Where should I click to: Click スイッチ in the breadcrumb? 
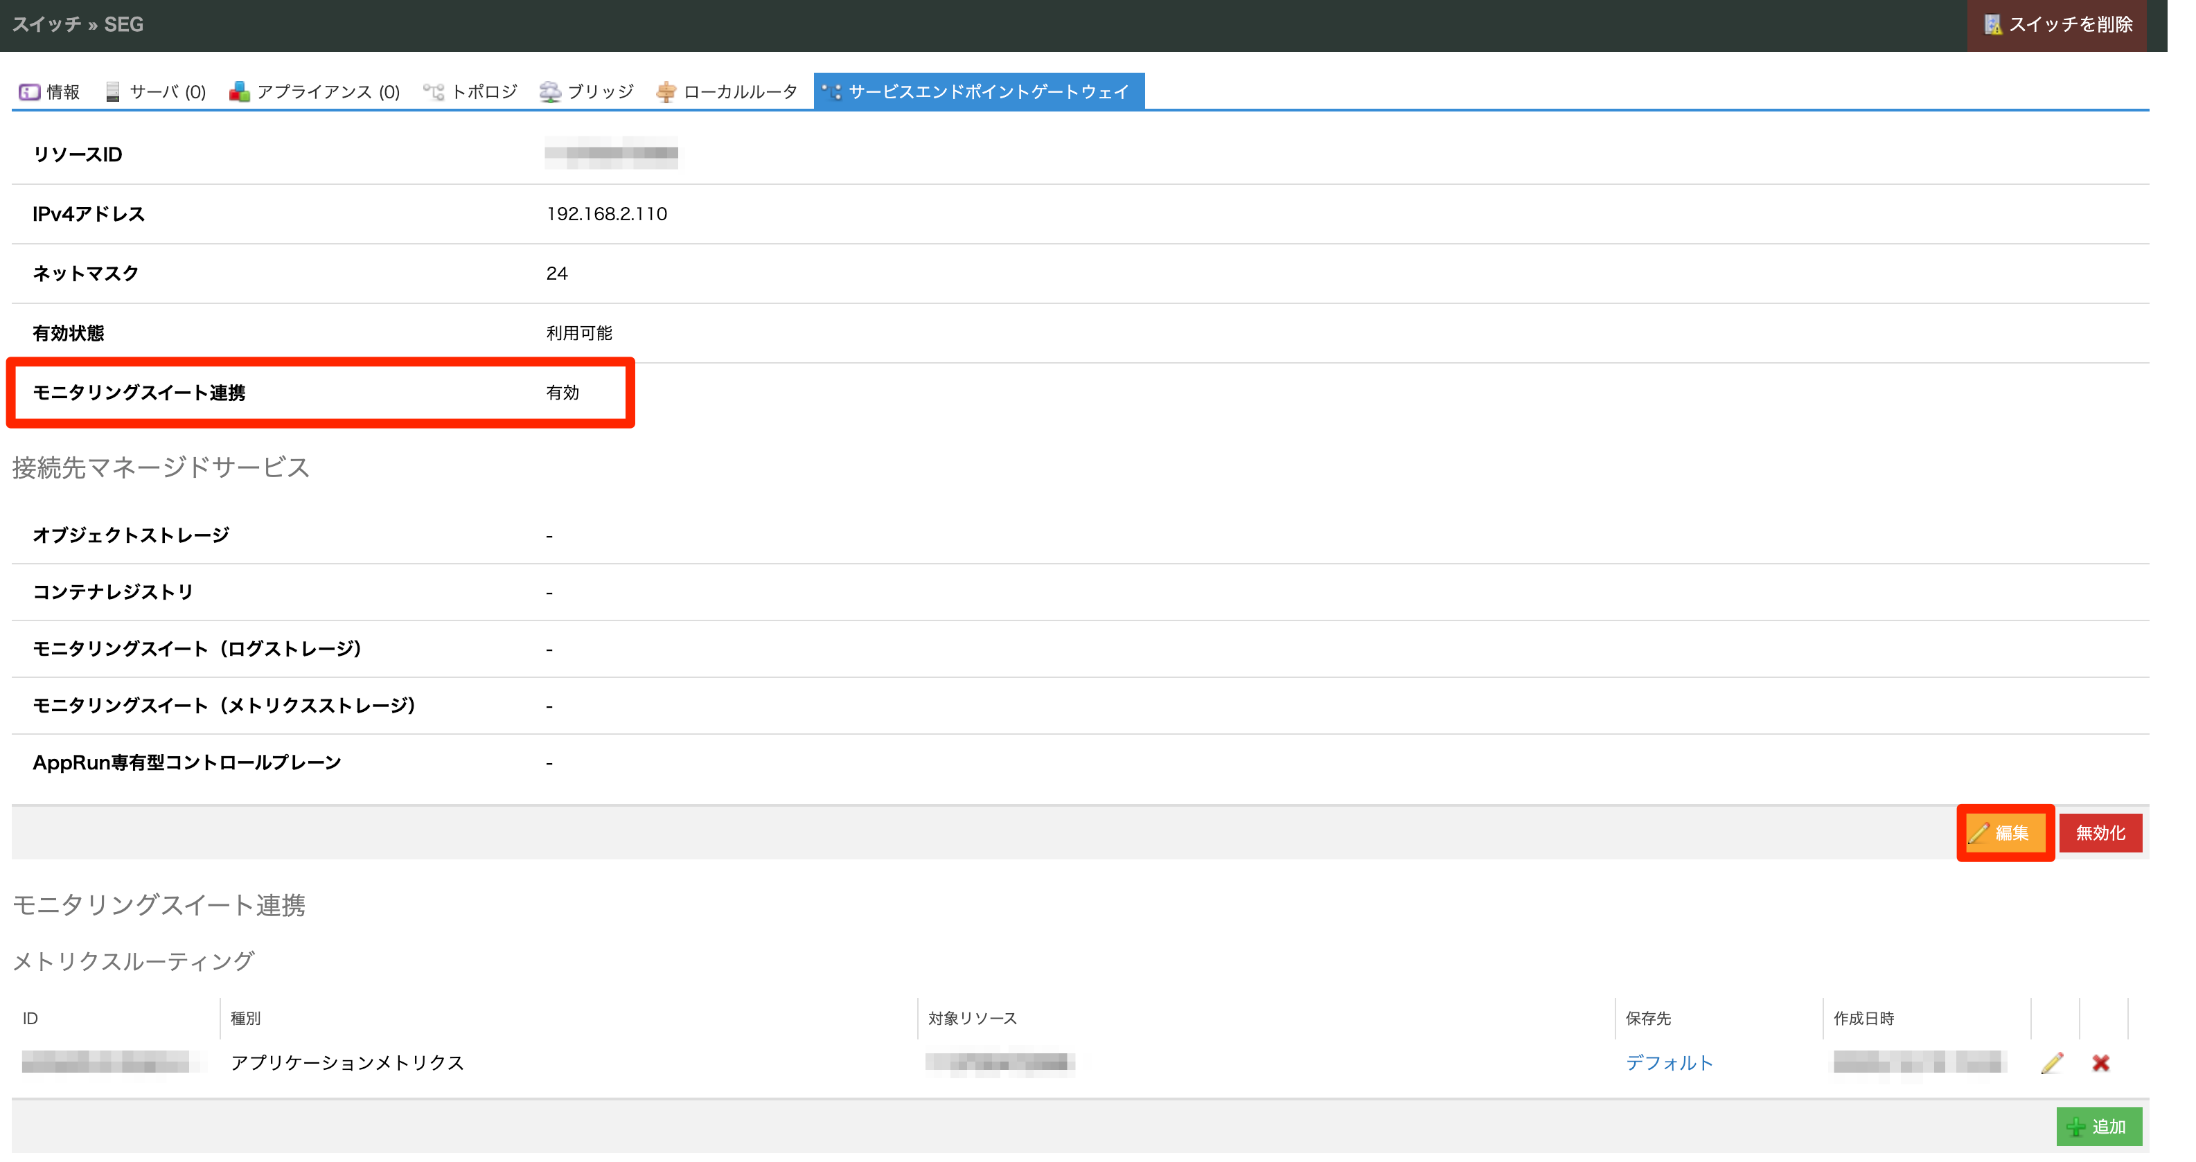[46, 25]
